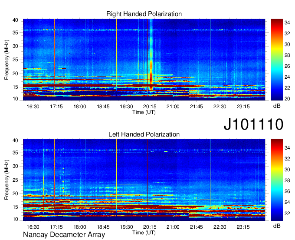Click the 21:45 tick on left-handed time axis
295x240 pixels.
pyautogui.click(x=197, y=227)
